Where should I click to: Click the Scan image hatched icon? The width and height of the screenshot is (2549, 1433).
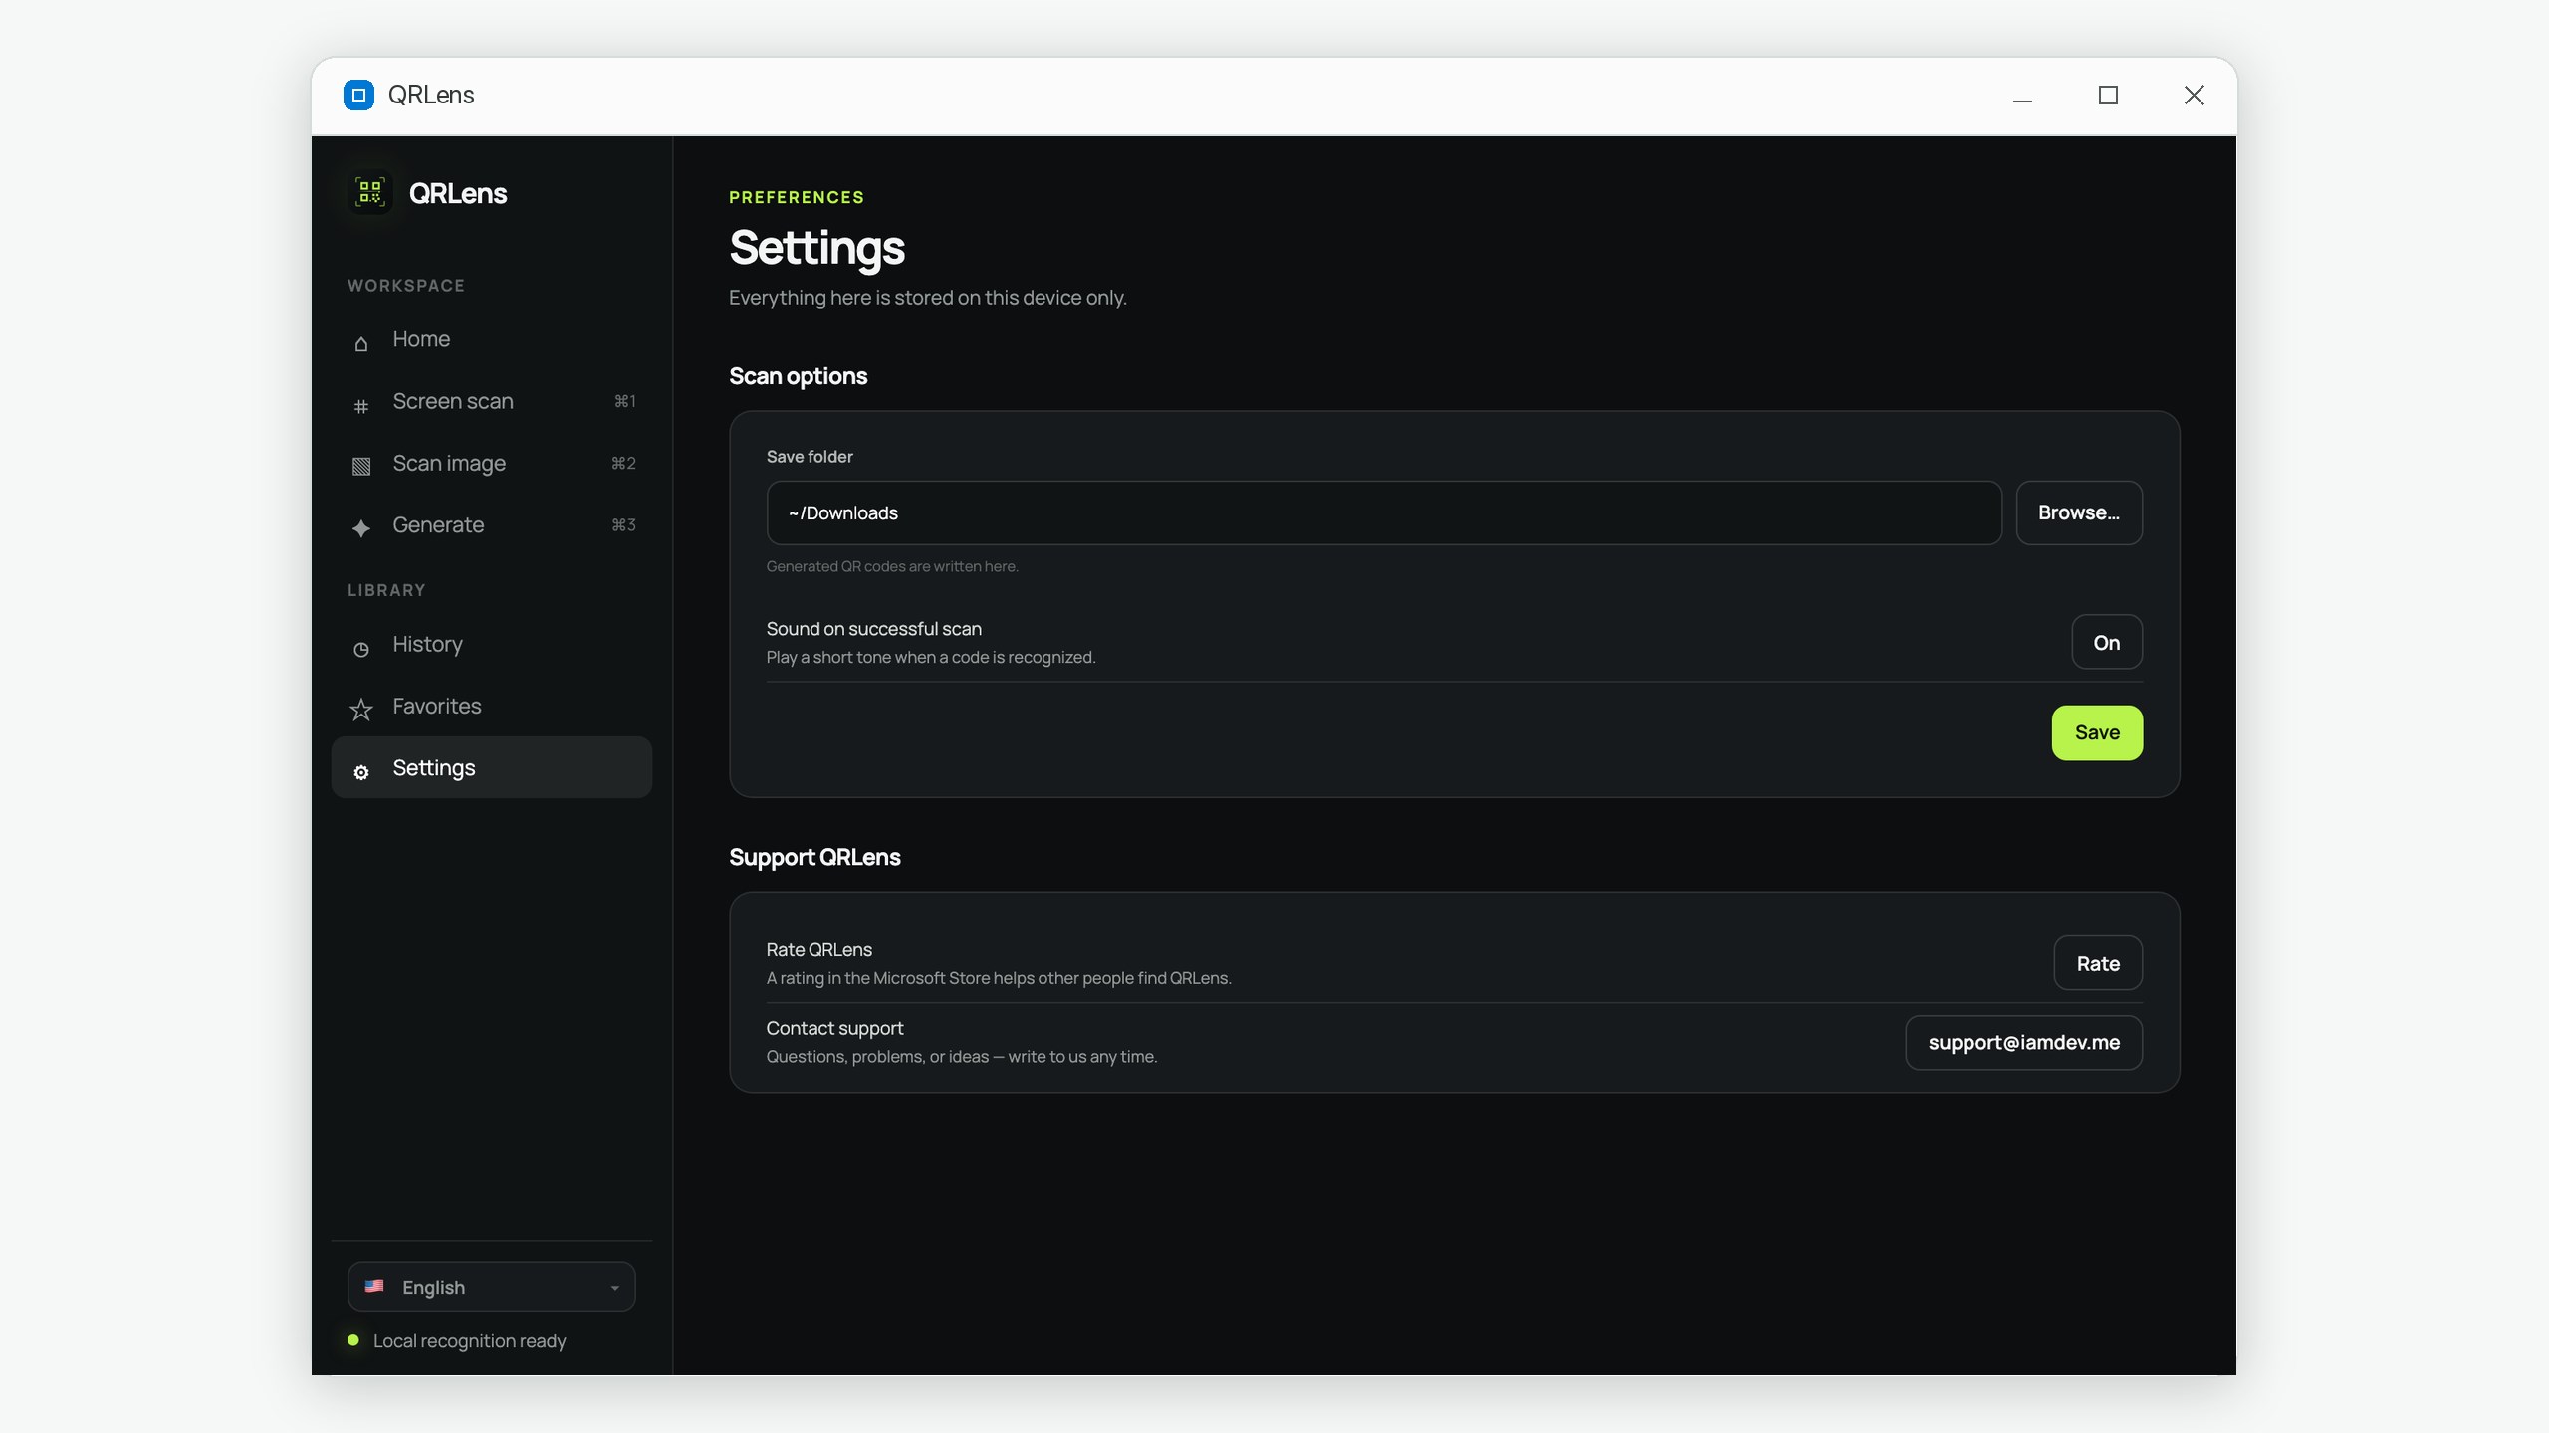pyautogui.click(x=361, y=467)
